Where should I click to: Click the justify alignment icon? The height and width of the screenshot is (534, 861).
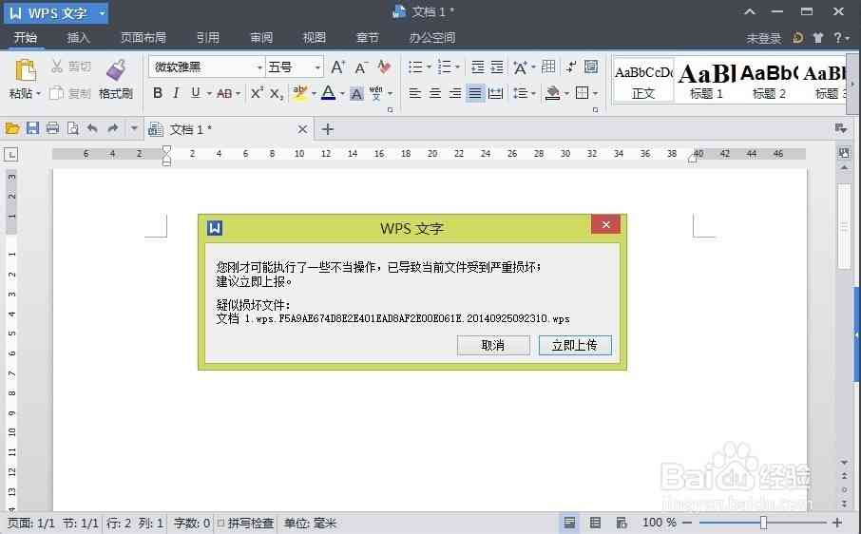(x=475, y=93)
